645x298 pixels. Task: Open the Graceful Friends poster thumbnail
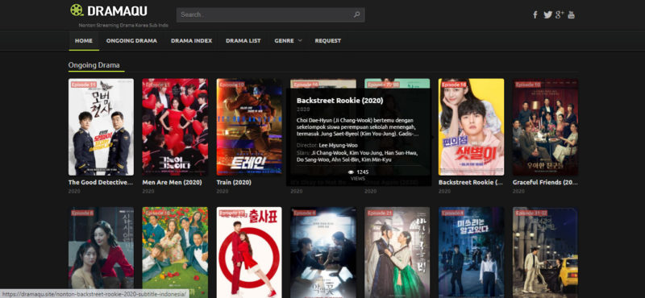point(545,127)
